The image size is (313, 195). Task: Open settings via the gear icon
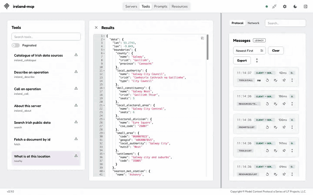coord(285,7)
